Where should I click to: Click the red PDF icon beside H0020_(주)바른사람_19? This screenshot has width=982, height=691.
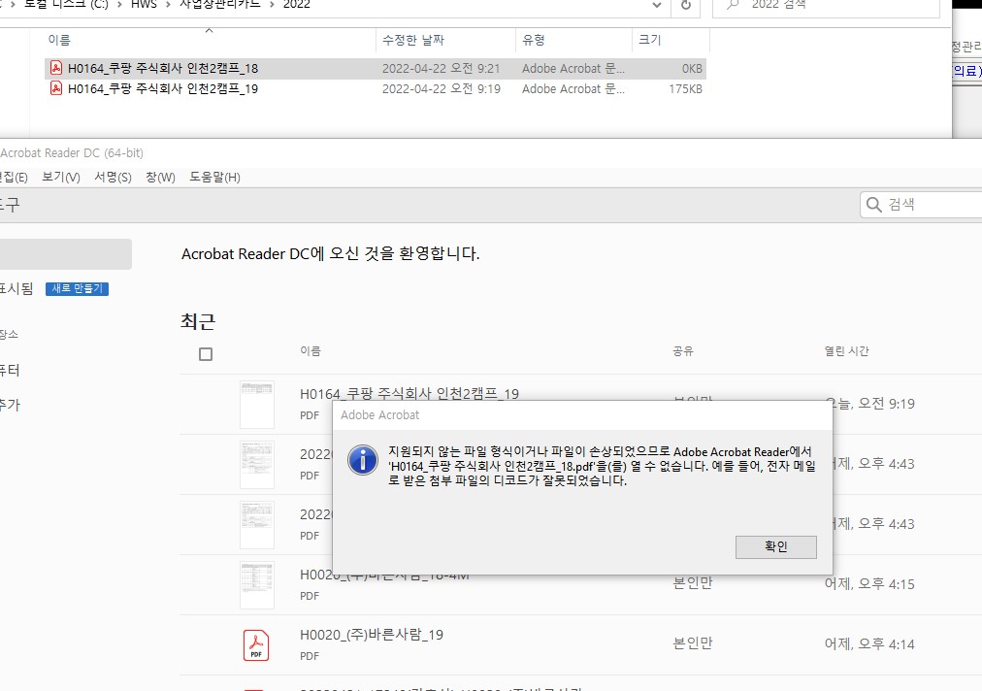(x=256, y=645)
